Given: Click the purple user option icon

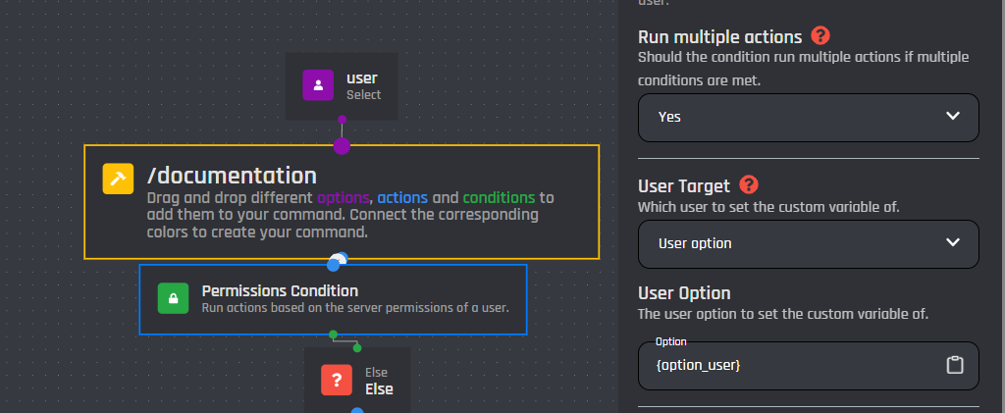Looking at the screenshot, I should (318, 85).
